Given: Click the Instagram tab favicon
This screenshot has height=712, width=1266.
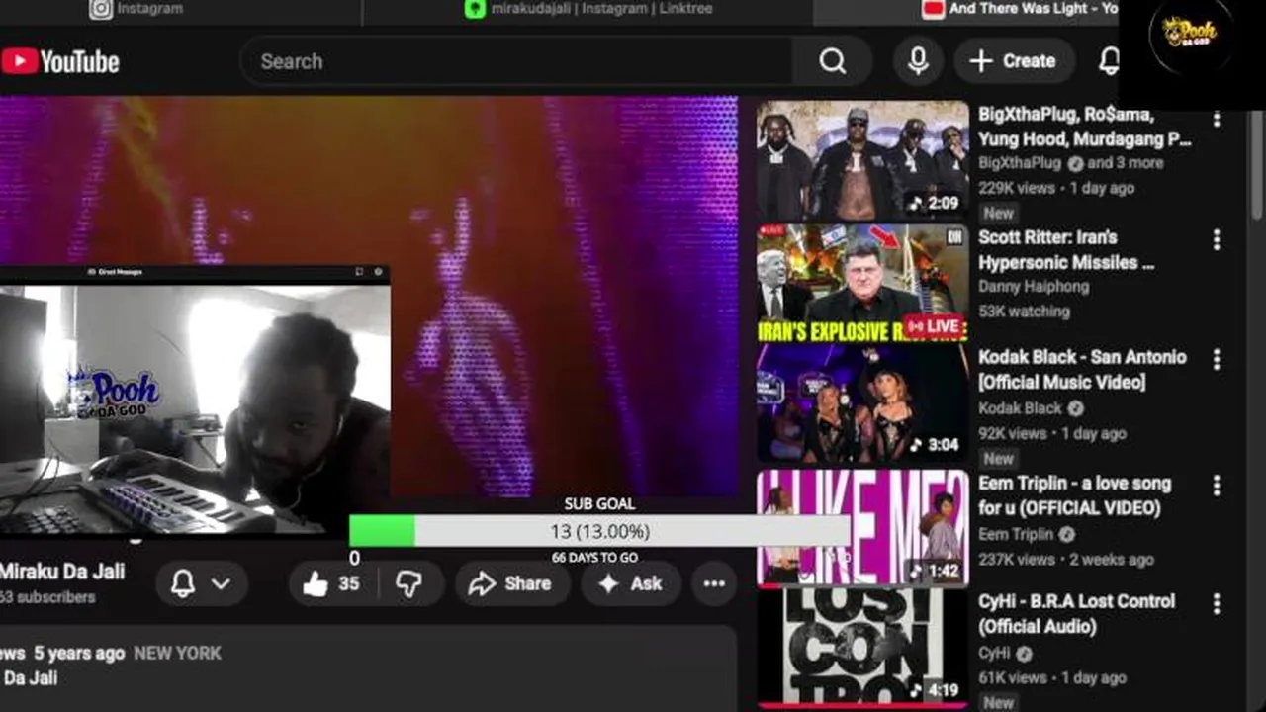Looking at the screenshot, I should point(101,9).
